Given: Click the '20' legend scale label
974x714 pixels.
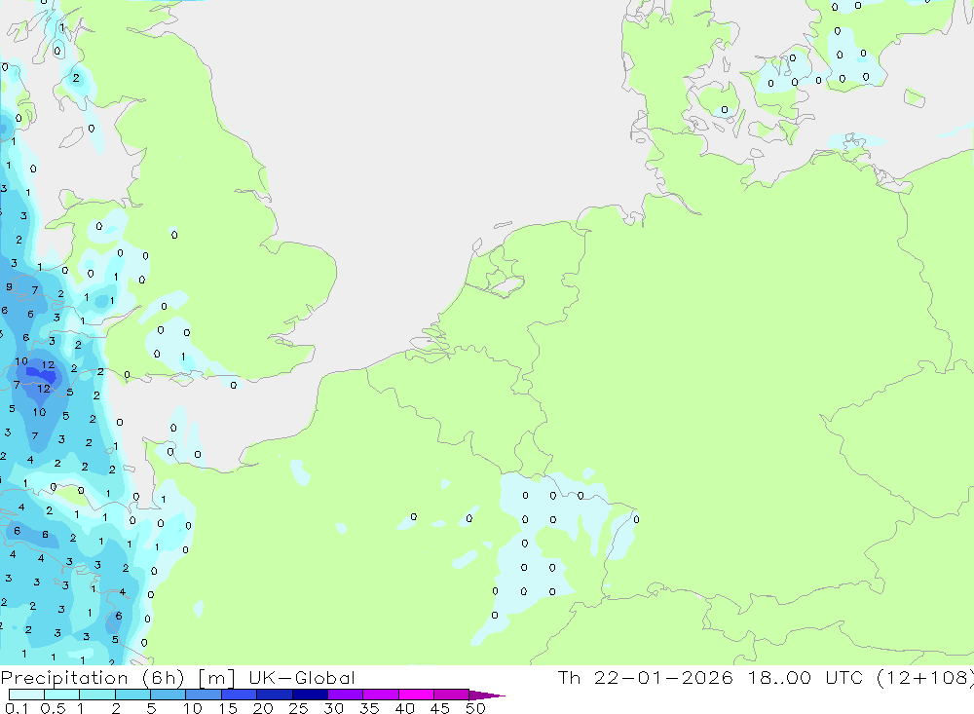Looking at the screenshot, I should (x=263, y=708).
